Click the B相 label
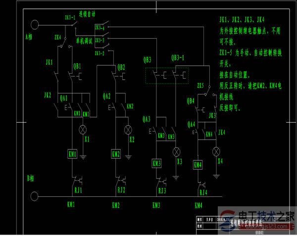The height and width of the screenshot is (236, 297). click(30, 178)
